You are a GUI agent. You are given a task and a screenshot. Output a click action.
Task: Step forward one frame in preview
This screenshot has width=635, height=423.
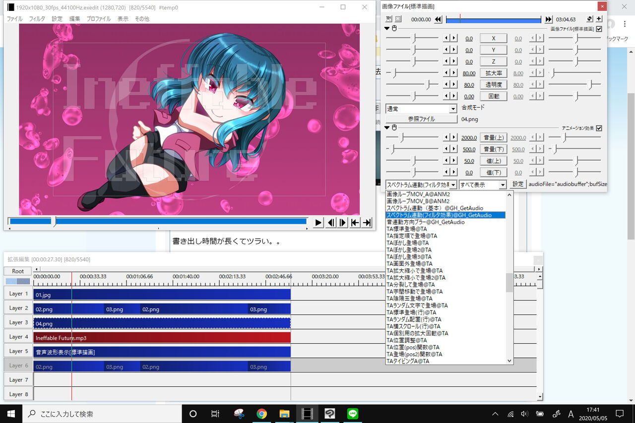click(x=342, y=223)
